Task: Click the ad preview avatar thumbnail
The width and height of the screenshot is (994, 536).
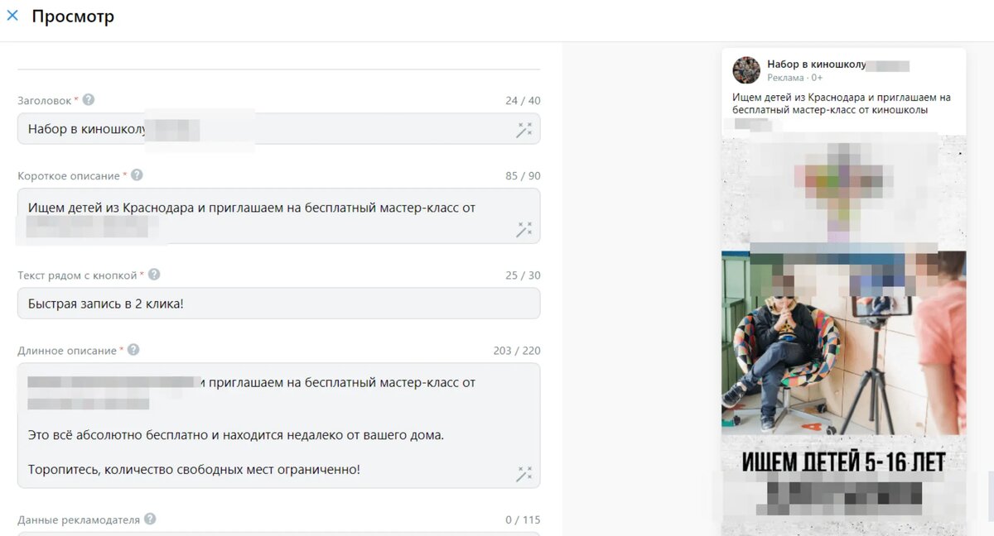Action: pyautogui.click(x=746, y=70)
